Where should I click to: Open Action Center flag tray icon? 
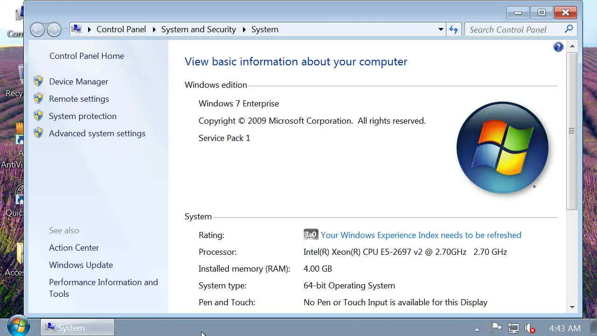click(x=496, y=328)
